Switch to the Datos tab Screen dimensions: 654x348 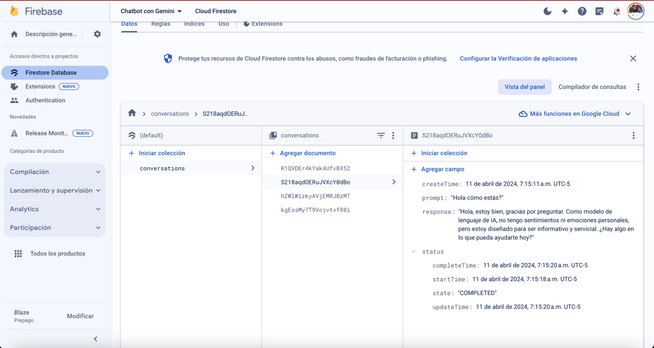[x=129, y=24]
